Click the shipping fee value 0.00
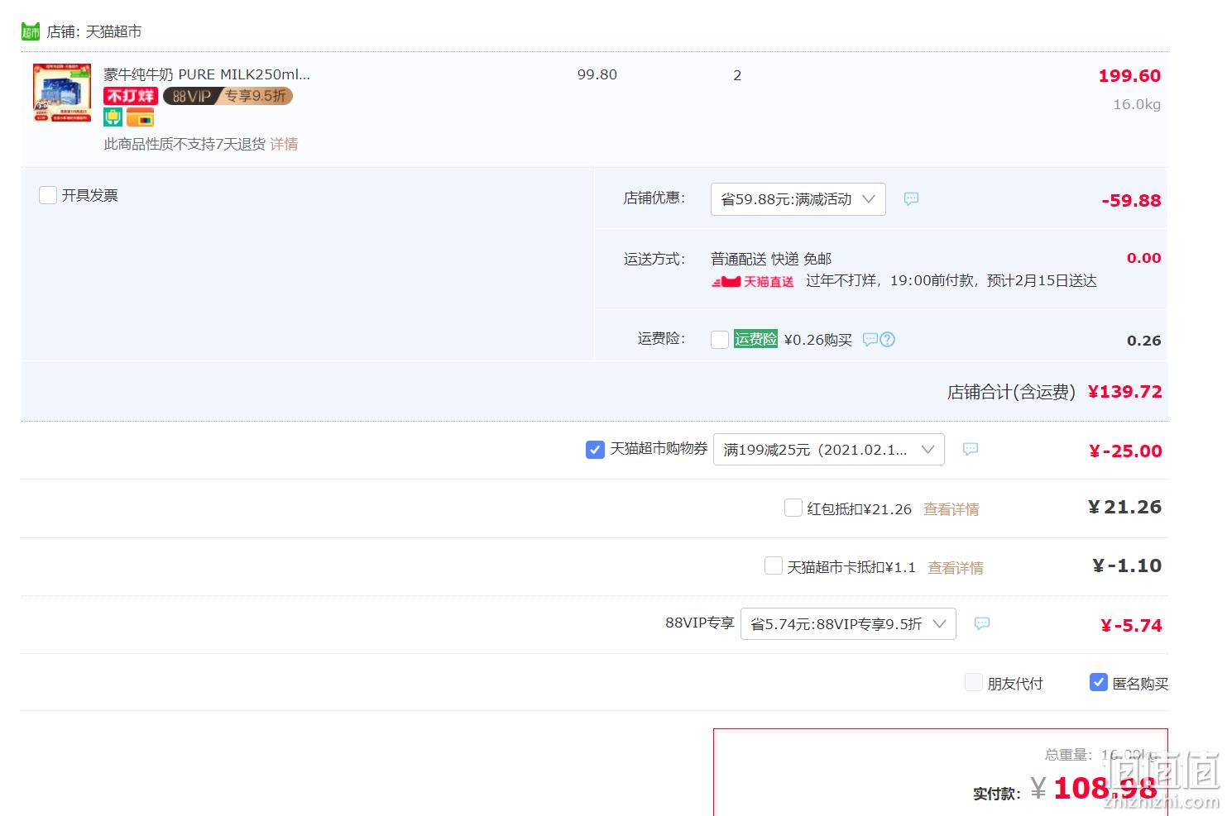Screen dimensions: 1227x816 1144,258
